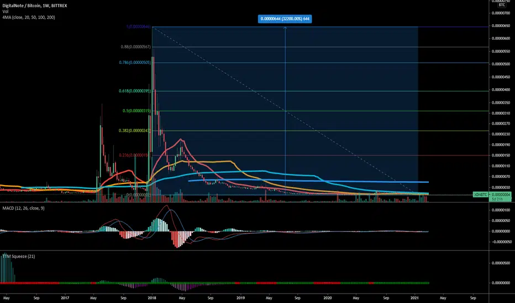Click the 0.00000310 price axis value

click(x=501, y=113)
